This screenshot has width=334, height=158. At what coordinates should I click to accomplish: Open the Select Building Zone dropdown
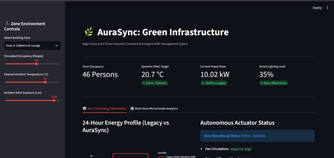[x=32, y=46]
